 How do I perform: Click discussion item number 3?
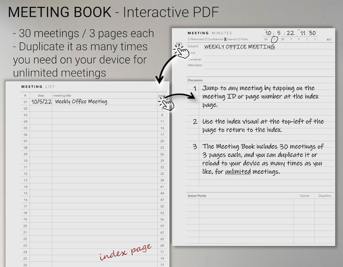coord(195,146)
